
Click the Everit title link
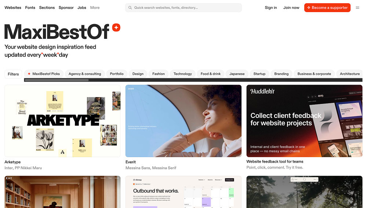131,162
